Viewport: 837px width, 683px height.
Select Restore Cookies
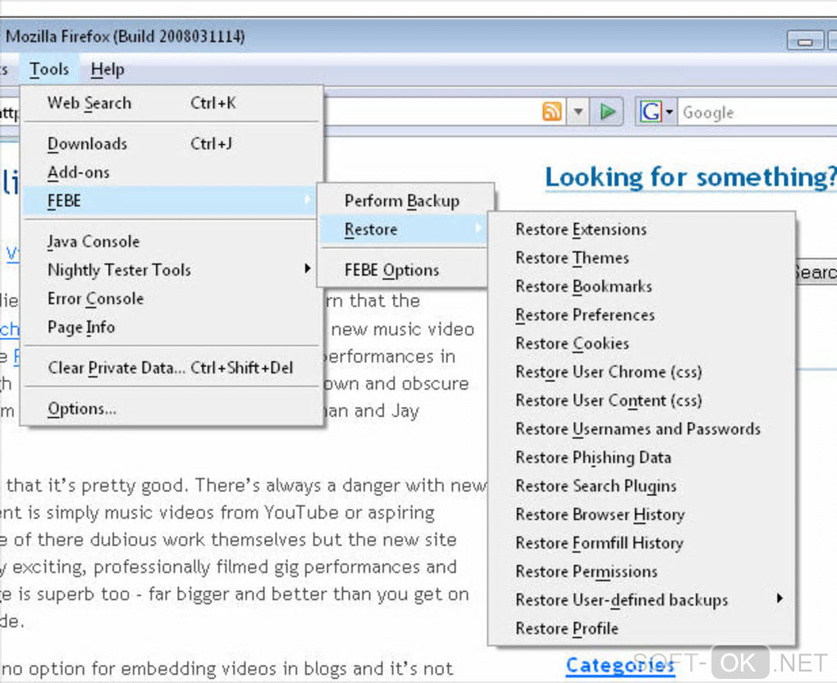642,343
